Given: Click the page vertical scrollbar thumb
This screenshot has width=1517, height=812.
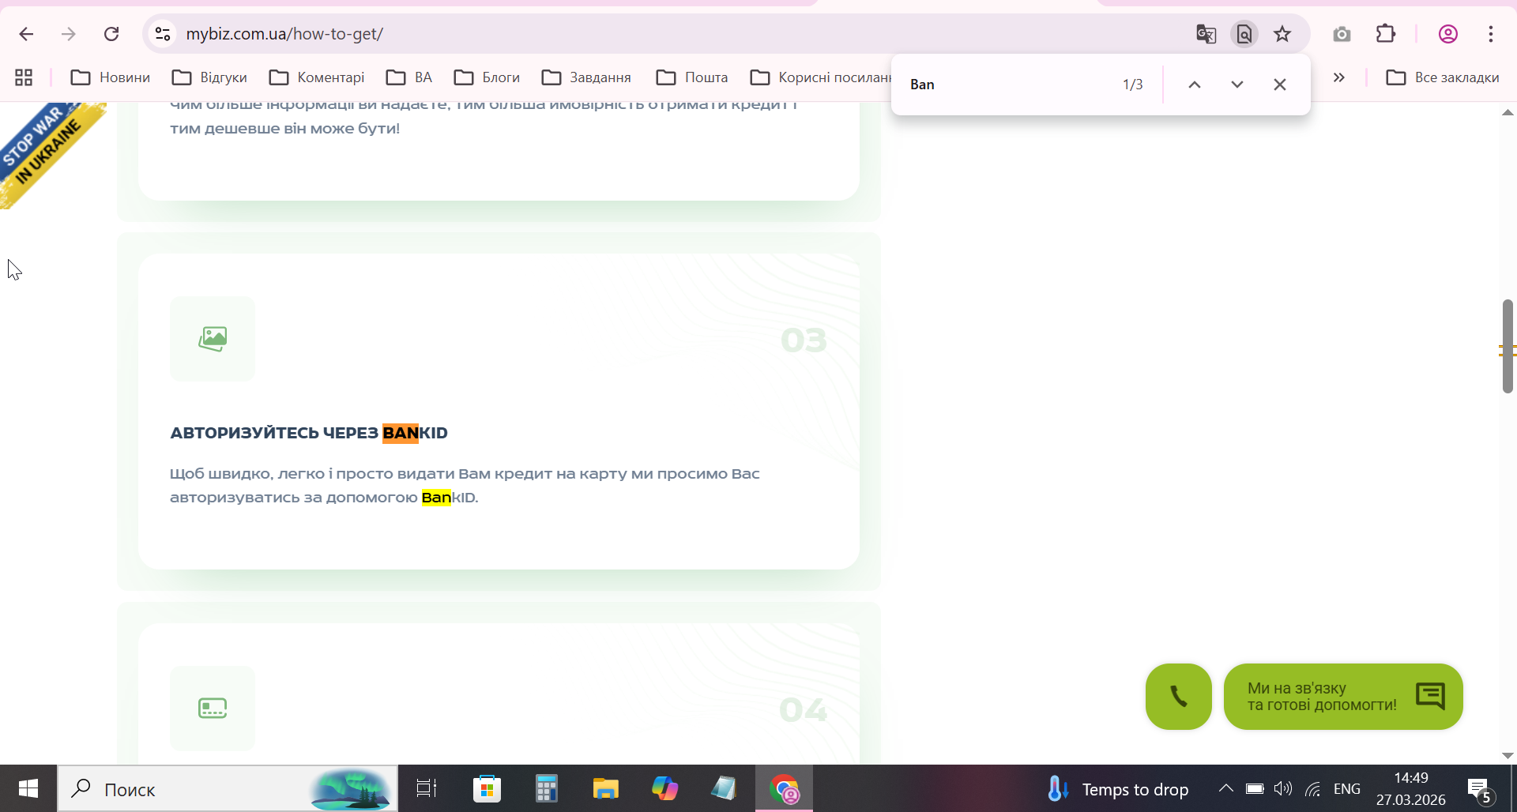Looking at the screenshot, I should coord(1508,346).
